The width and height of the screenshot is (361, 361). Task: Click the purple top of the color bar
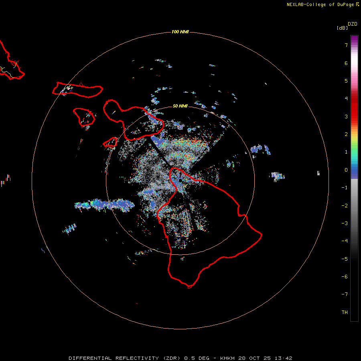[354, 39]
